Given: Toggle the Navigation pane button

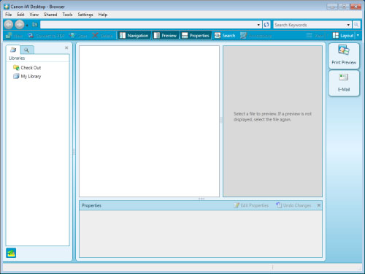Looking at the screenshot, I should [134, 36].
